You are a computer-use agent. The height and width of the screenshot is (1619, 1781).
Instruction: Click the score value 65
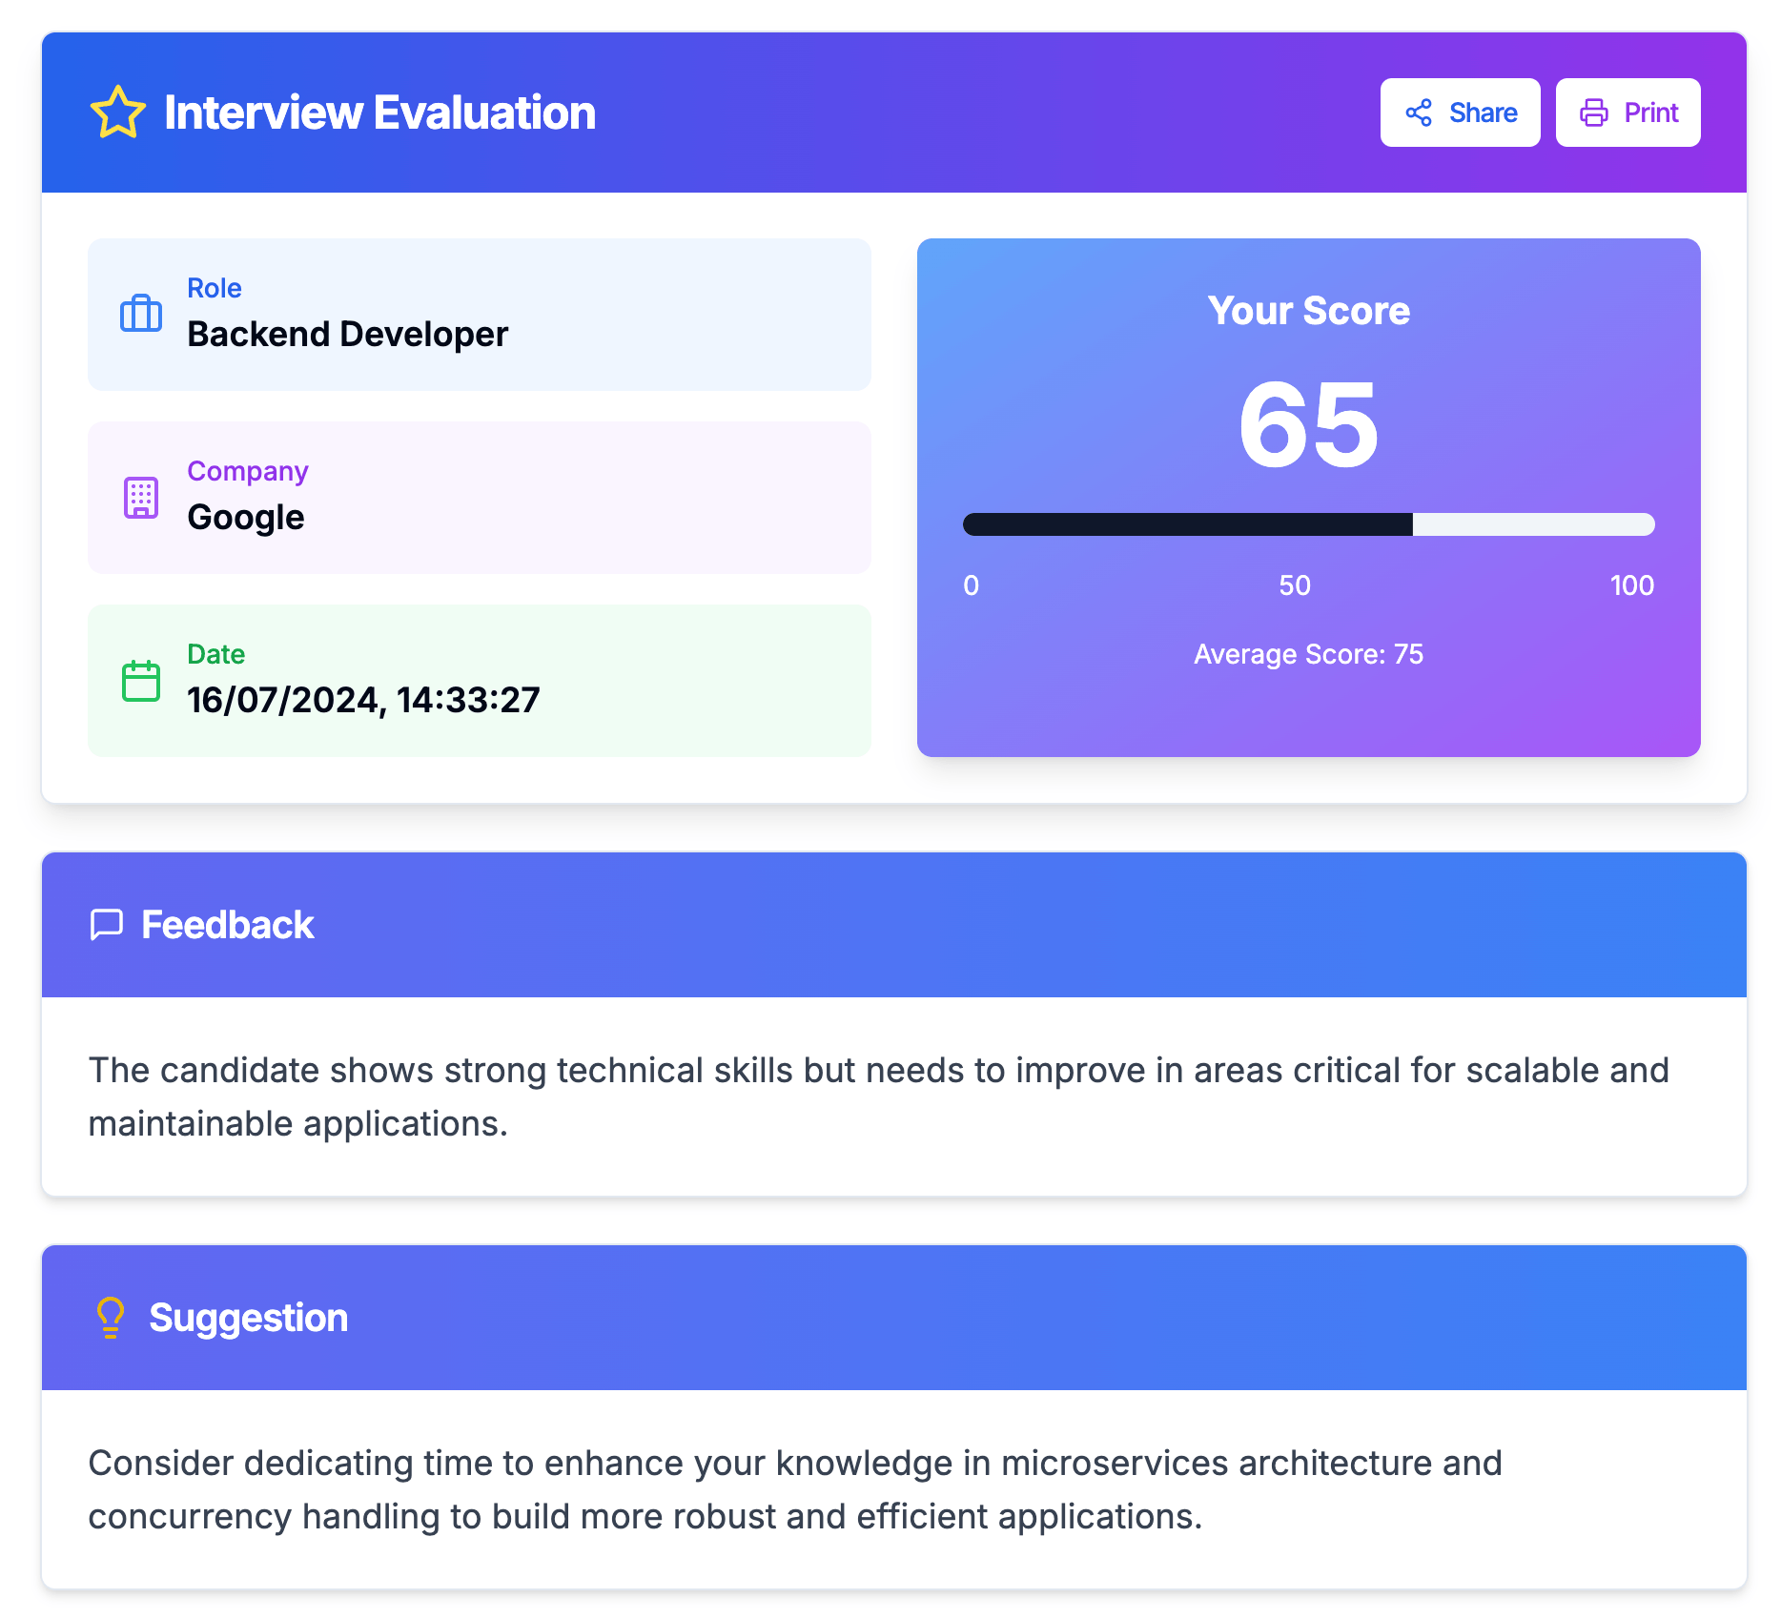point(1308,431)
